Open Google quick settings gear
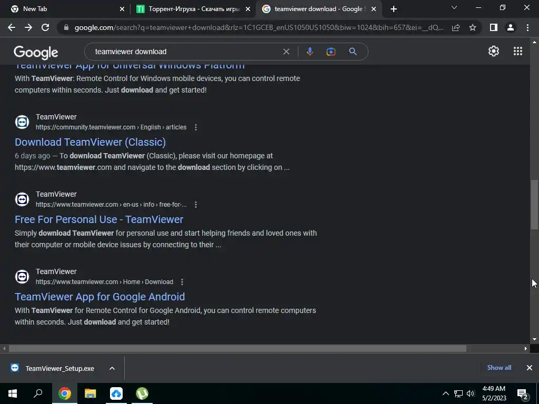This screenshot has width=539, height=404. (494, 51)
